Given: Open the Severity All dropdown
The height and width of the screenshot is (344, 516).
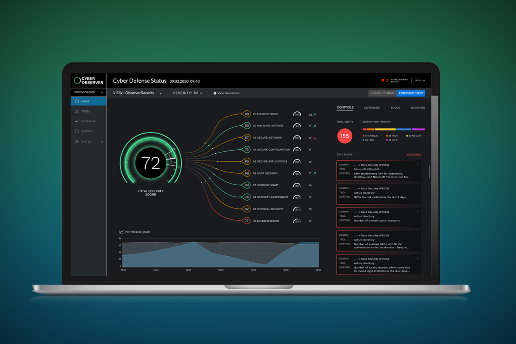Looking at the screenshot, I should pyautogui.click(x=201, y=94).
